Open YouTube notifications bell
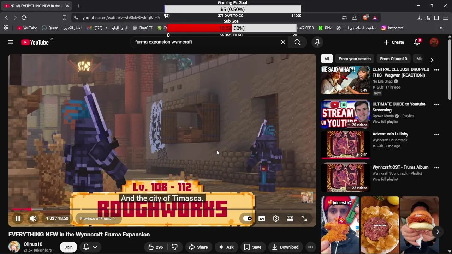Image resolution: width=452 pixels, height=254 pixels. pos(417,42)
